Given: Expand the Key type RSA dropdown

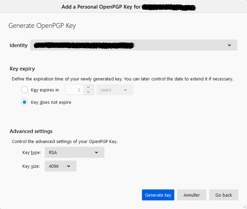Looking at the screenshot, I should pos(74,153).
